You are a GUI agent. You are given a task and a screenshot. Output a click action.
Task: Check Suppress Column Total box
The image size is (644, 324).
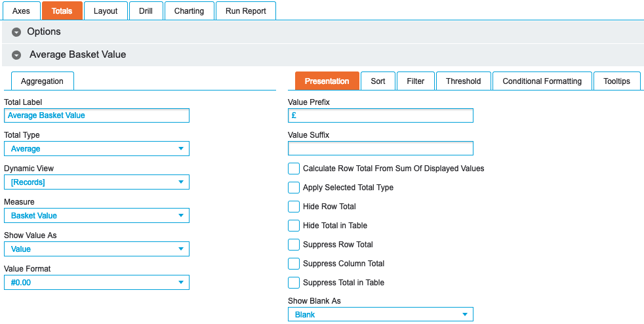pyautogui.click(x=294, y=264)
